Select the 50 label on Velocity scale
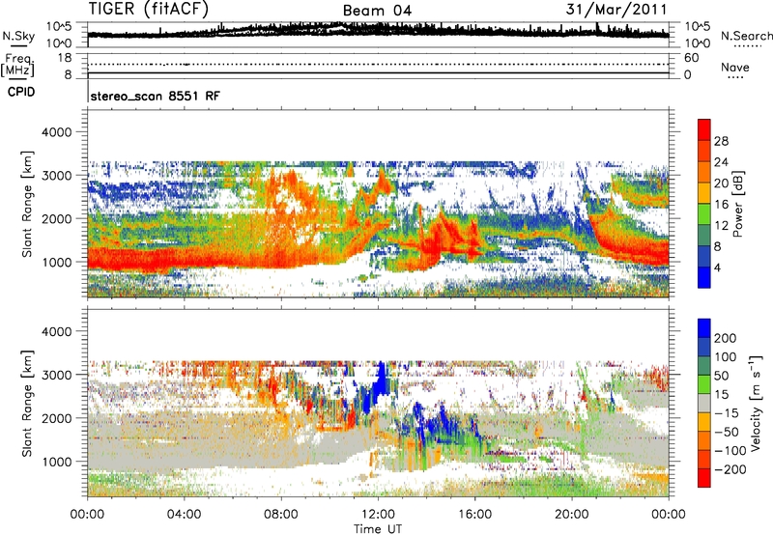773x535 pixels. (721, 376)
